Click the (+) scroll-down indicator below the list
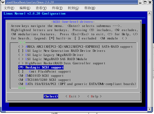This screenshot has width=154, height=114. 22,88
